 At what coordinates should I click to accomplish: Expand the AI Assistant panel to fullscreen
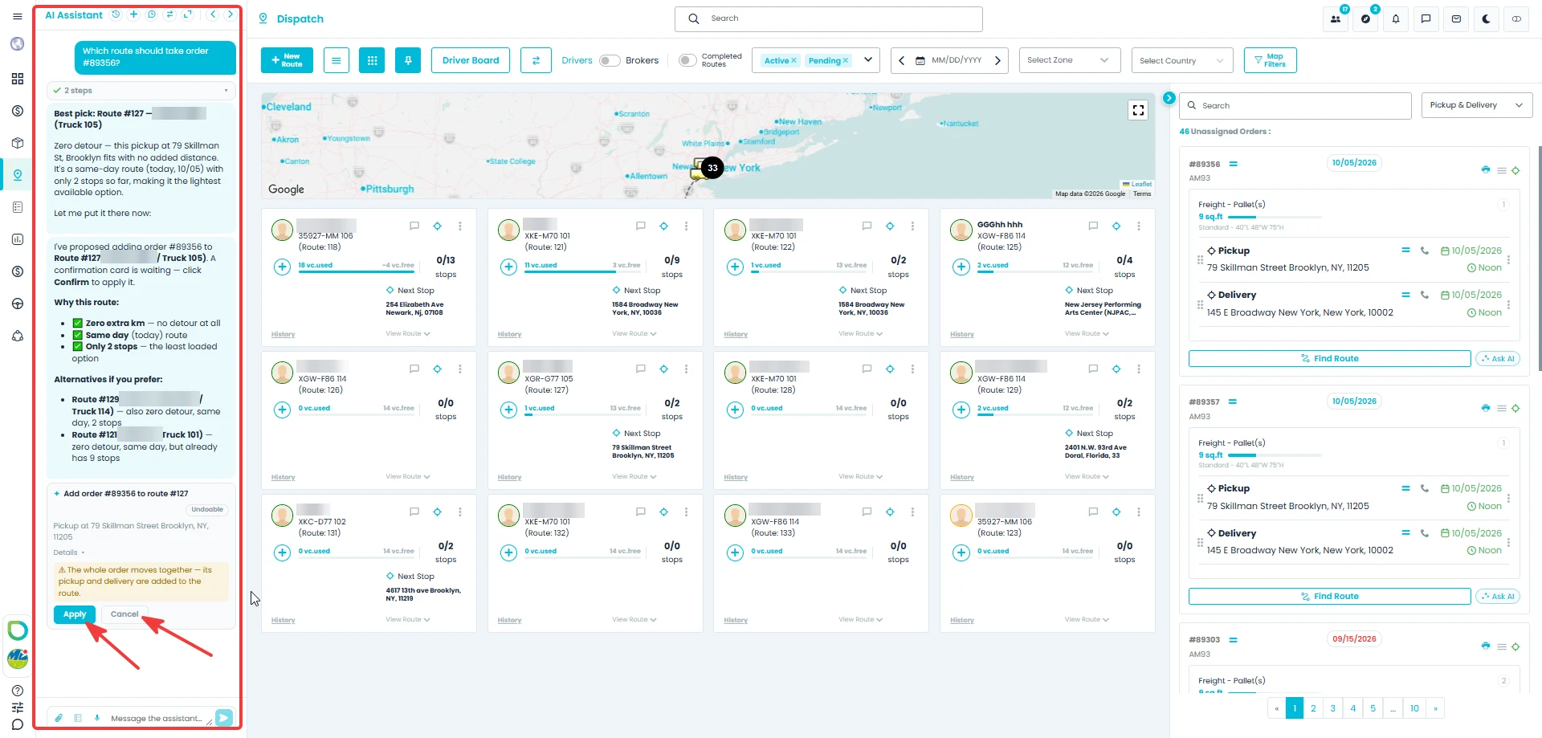(188, 14)
